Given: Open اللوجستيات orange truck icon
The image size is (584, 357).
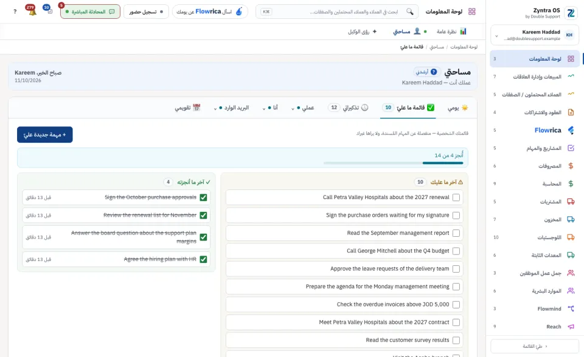Looking at the screenshot, I should tap(571, 237).
